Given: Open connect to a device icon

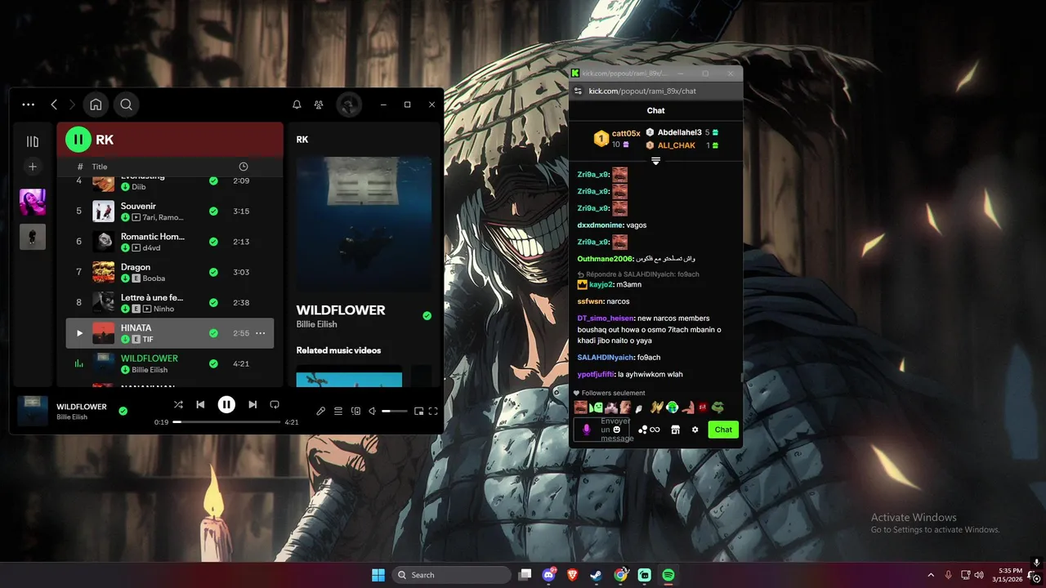Looking at the screenshot, I should pyautogui.click(x=355, y=411).
